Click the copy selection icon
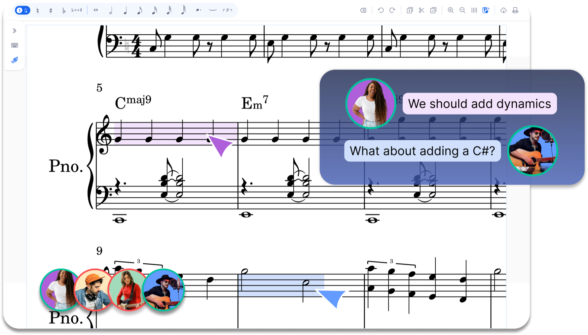The width and height of the screenshot is (588, 335). 410,10
